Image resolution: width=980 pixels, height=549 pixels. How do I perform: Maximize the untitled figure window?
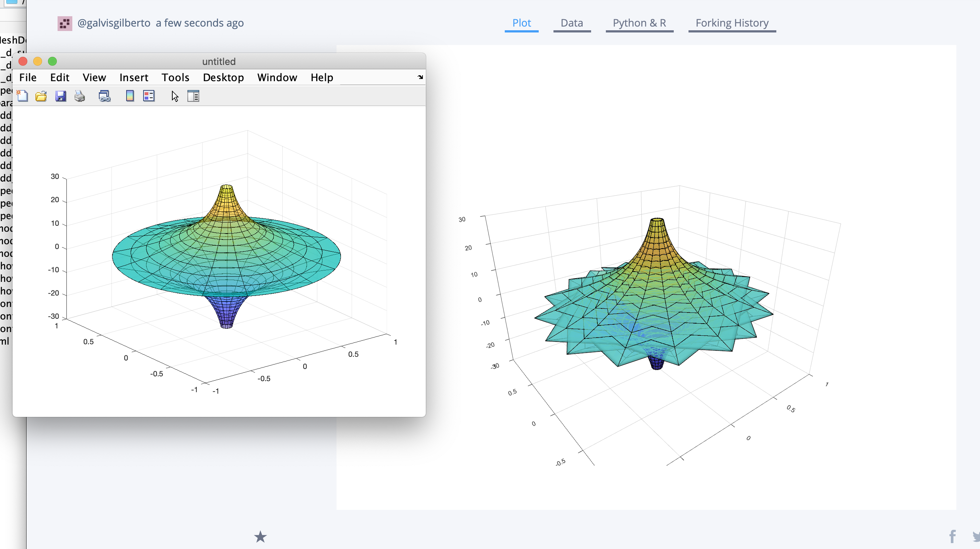52,61
